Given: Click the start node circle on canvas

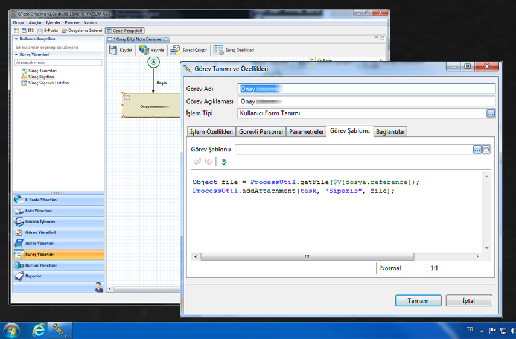Looking at the screenshot, I should click(153, 62).
